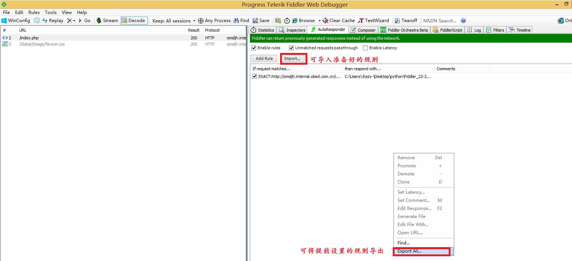Open the Composer tab
The width and height of the screenshot is (572, 261).
[x=363, y=30]
